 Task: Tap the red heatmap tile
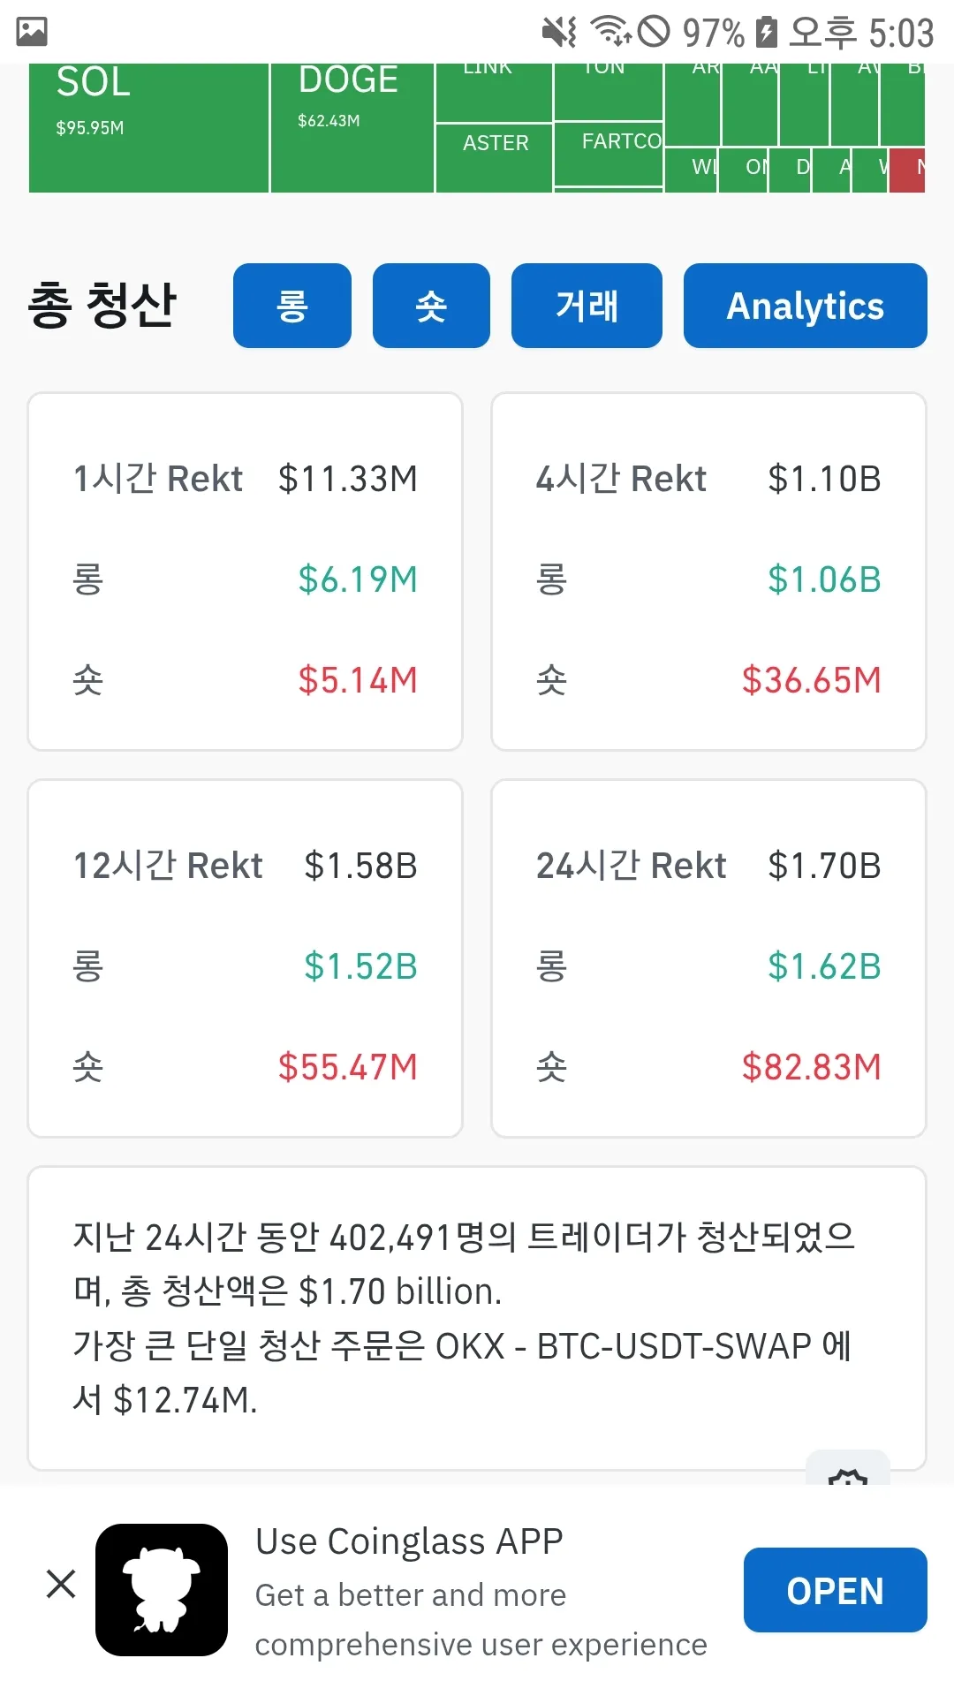pos(907,170)
